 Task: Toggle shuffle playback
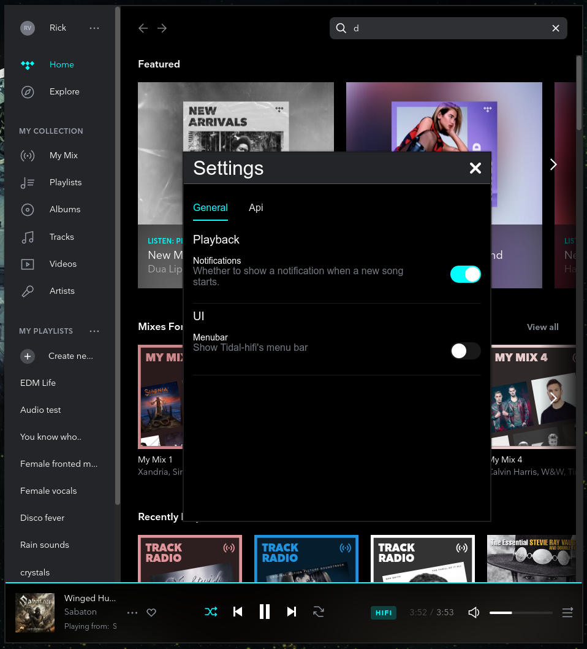coord(211,612)
